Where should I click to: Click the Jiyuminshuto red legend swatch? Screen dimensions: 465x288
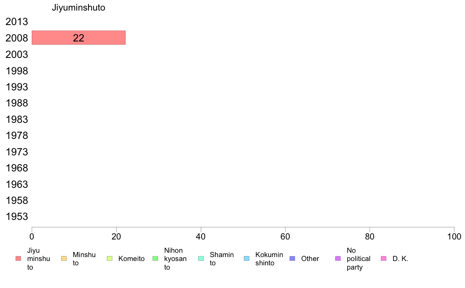18,259
